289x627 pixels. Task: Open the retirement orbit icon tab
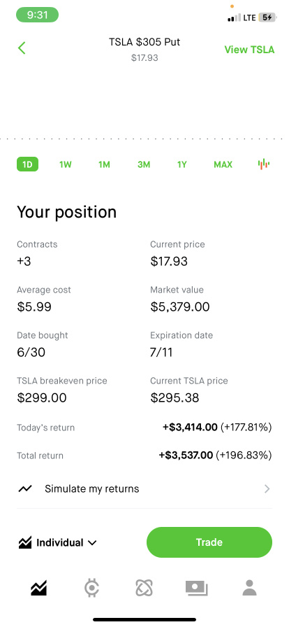click(144, 589)
